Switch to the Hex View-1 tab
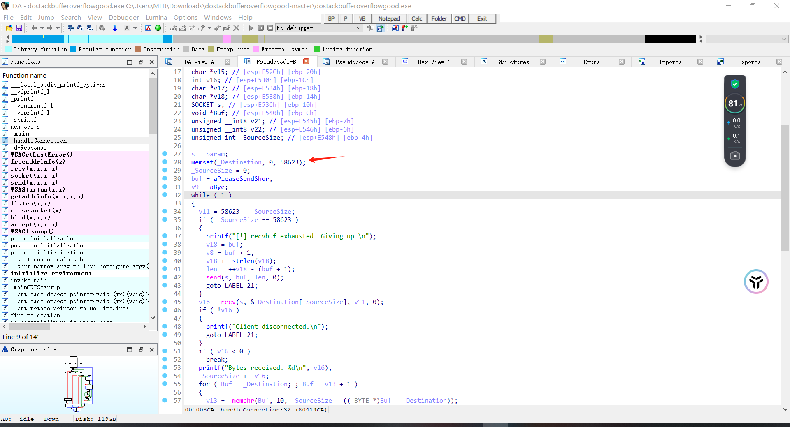The width and height of the screenshot is (790, 427). tap(434, 62)
